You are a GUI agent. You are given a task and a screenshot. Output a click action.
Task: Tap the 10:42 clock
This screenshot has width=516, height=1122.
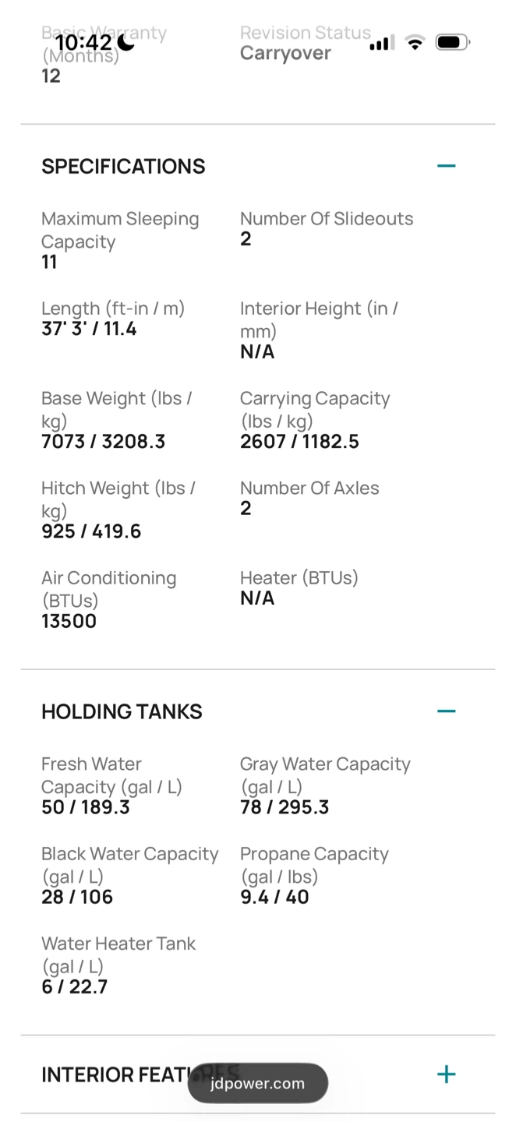click(85, 42)
